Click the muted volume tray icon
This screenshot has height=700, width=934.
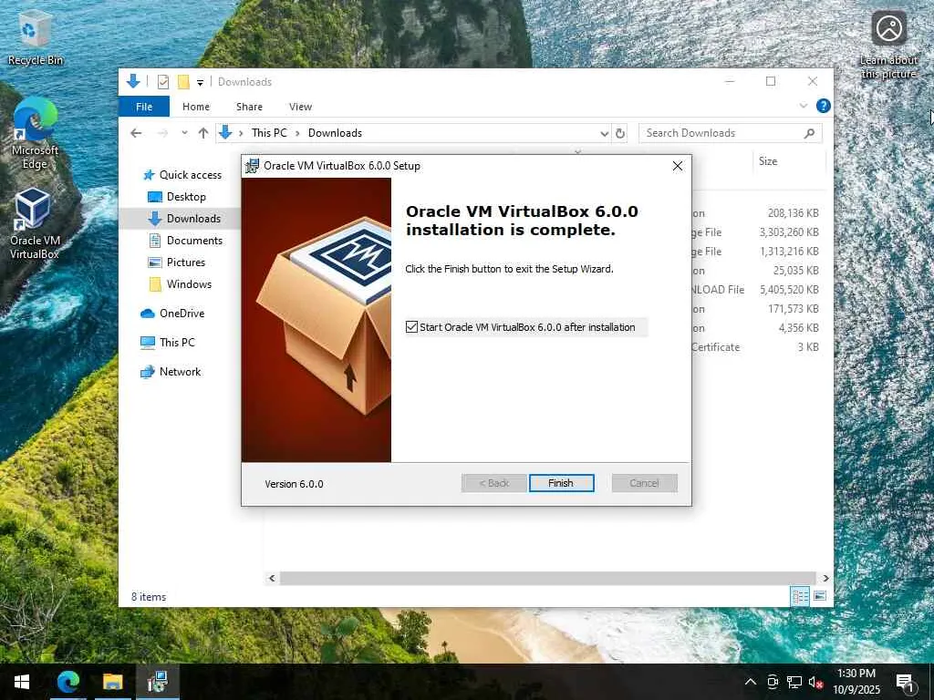(815, 682)
